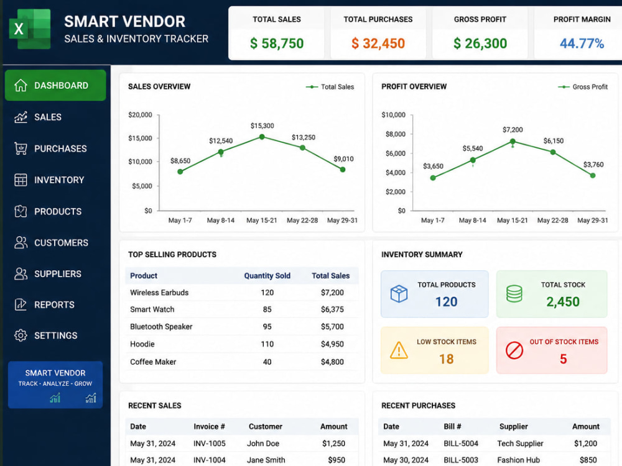Viewport: 622px width, 466px height.
Task: Open the Inventory menu label
Action: [x=59, y=180]
